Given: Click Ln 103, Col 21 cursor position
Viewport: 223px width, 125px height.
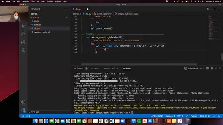Looking at the screenshot, I should [157, 116].
